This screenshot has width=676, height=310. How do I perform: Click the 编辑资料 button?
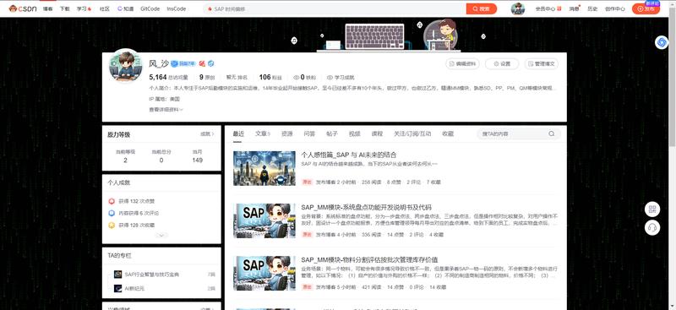[462, 64]
